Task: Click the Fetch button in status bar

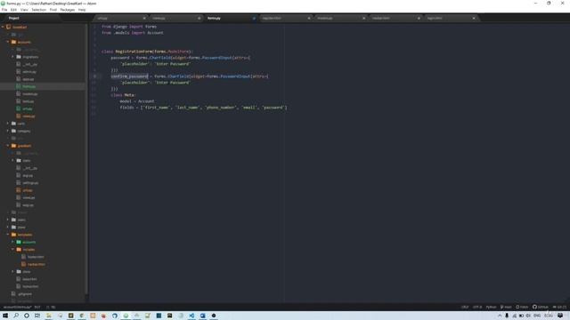Action: pyautogui.click(x=522, y=307)
